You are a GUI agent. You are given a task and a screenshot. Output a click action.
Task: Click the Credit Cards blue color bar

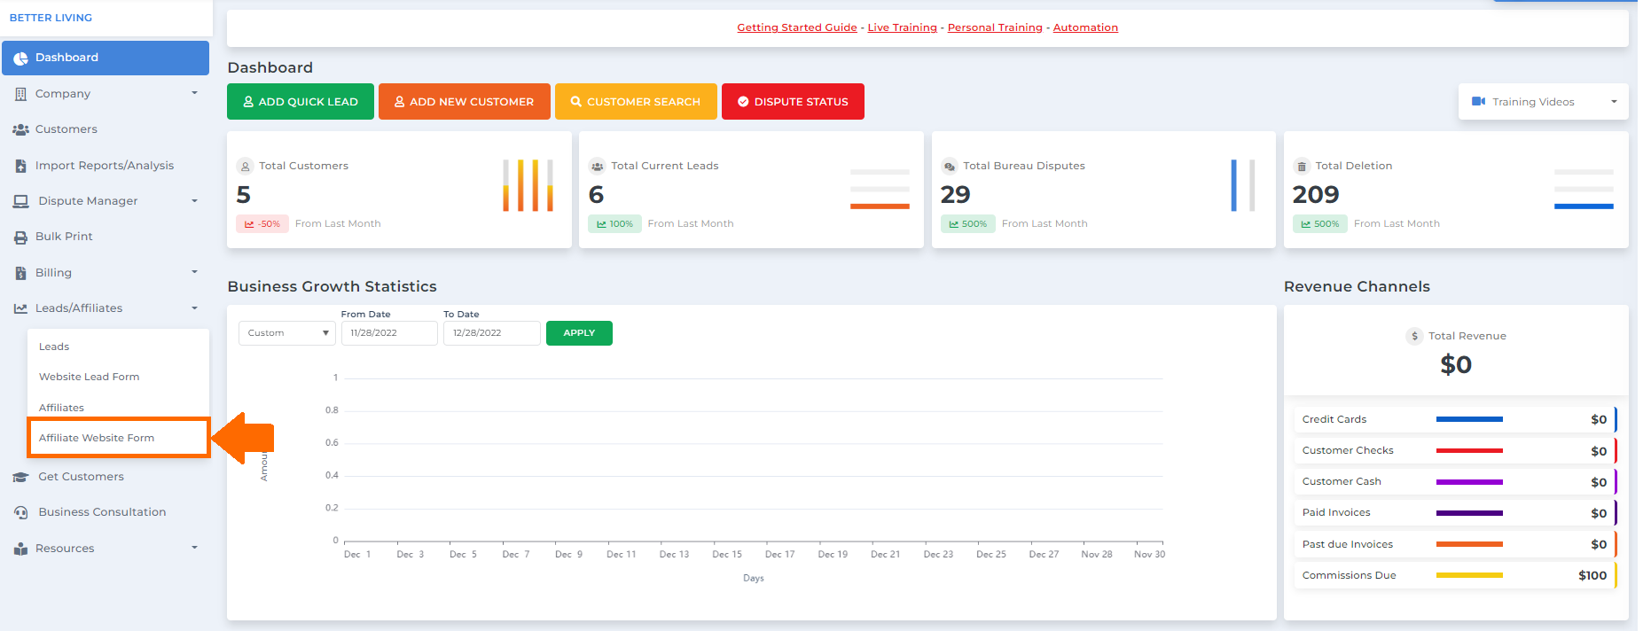coord(1469,419)
